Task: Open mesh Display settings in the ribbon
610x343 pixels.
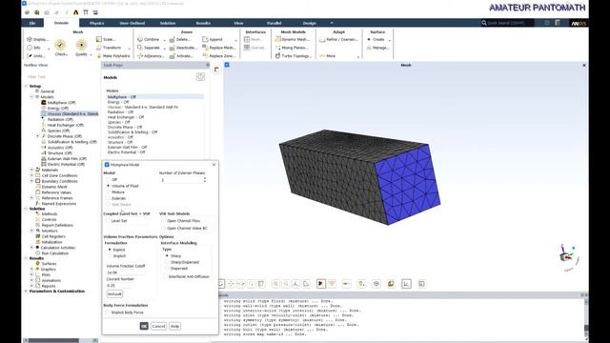Action: pyautogui.click(x=38, y=39)
